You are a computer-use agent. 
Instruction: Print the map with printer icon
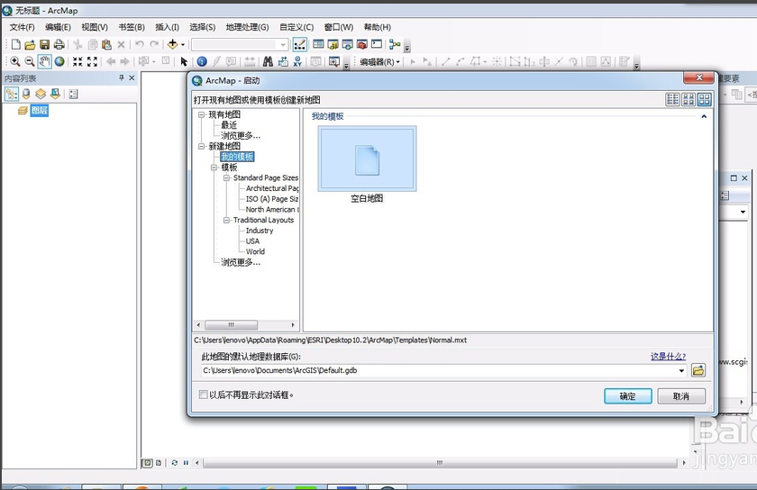pos(59,45)
